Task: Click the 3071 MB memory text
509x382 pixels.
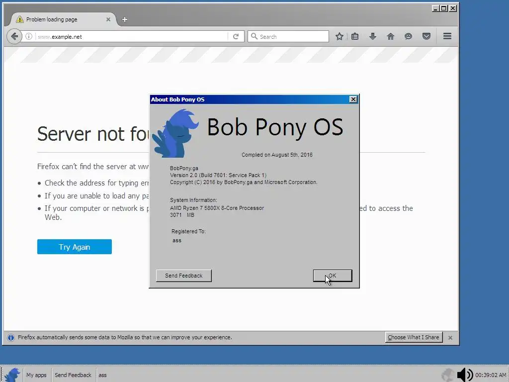Action: pyautogui.click(x=182, y=215)
